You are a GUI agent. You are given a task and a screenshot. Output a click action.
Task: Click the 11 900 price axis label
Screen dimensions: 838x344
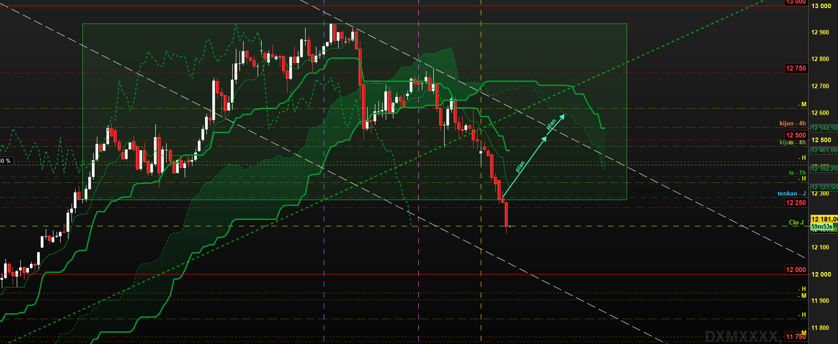pyautogui.click(x=820, y=301)
